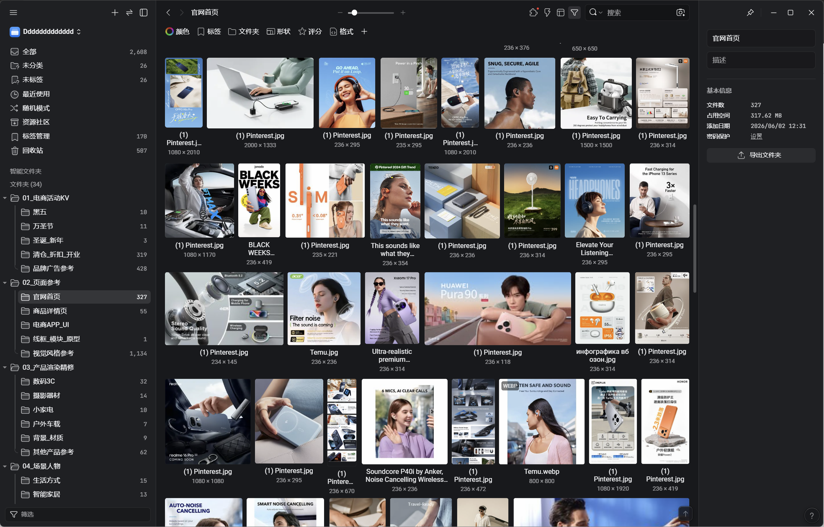824x527 pixels.
Task: Collapse the 04_场景人物 folder arrow
Action: (5, 466)
